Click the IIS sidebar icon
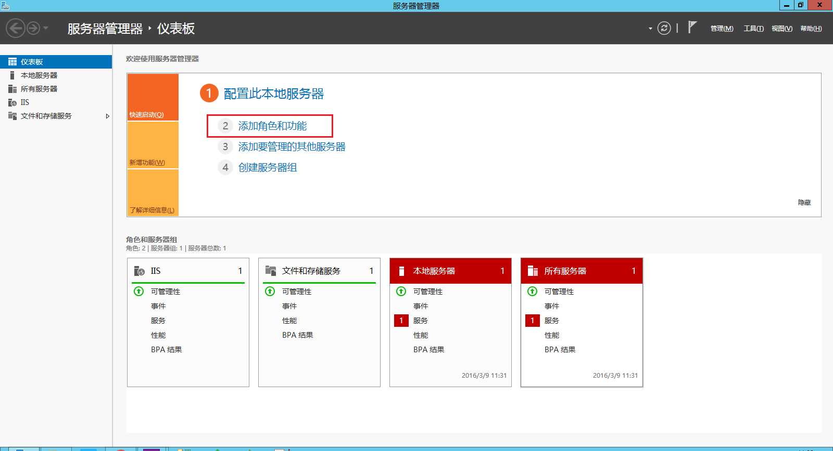 [x=12, y=102]
